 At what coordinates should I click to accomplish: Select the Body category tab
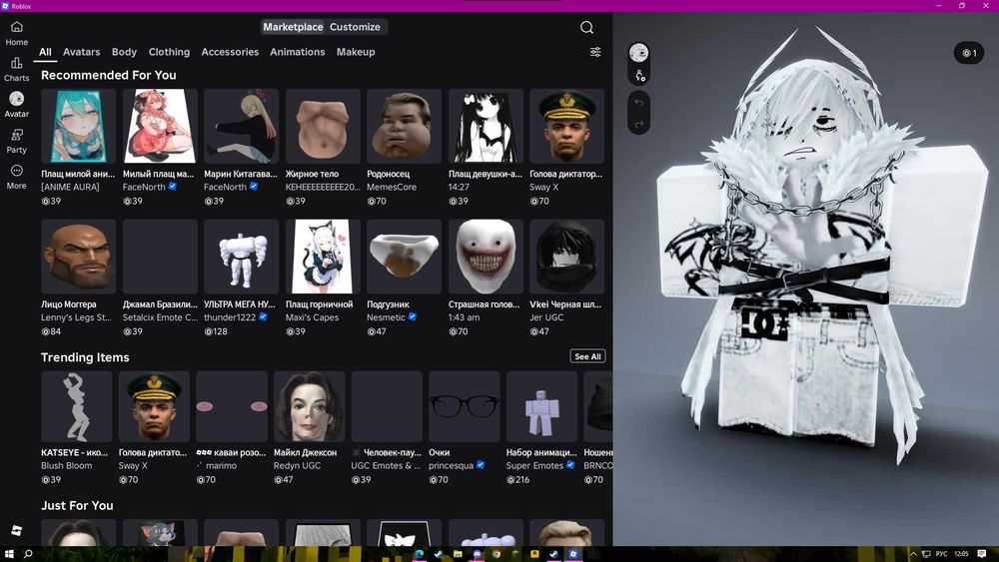point(124,52)
